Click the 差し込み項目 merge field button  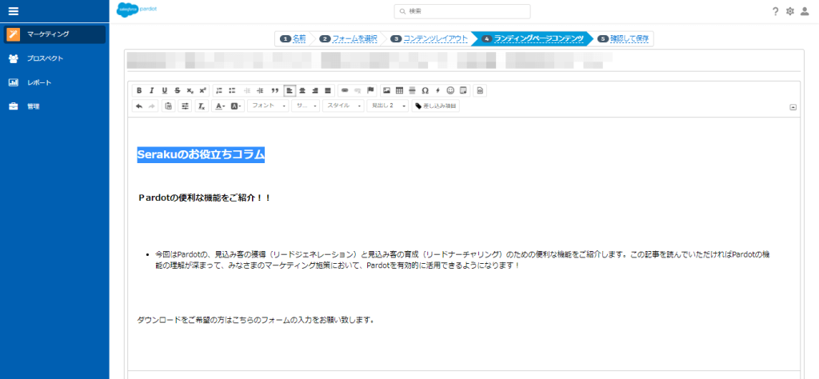click(436, 106)
